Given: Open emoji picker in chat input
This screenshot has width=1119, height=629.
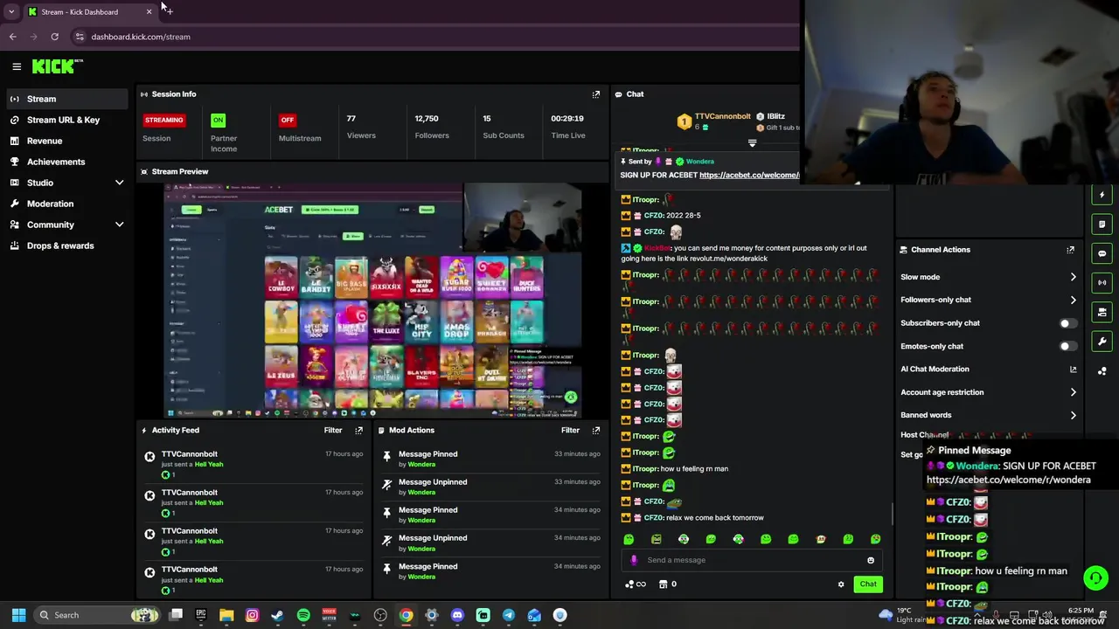Looking at the screenshot, I should (x=871, y=561).
